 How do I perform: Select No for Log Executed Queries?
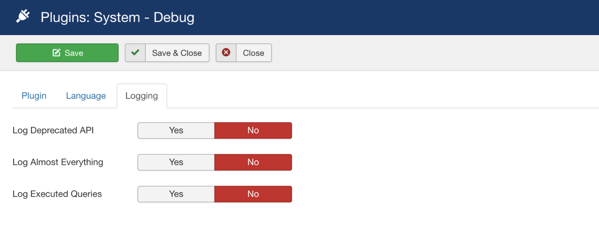coord(253,194)
